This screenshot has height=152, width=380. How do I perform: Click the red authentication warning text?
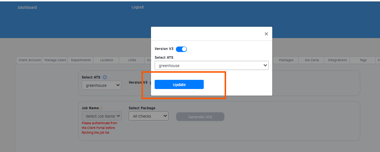pos(100,128)
